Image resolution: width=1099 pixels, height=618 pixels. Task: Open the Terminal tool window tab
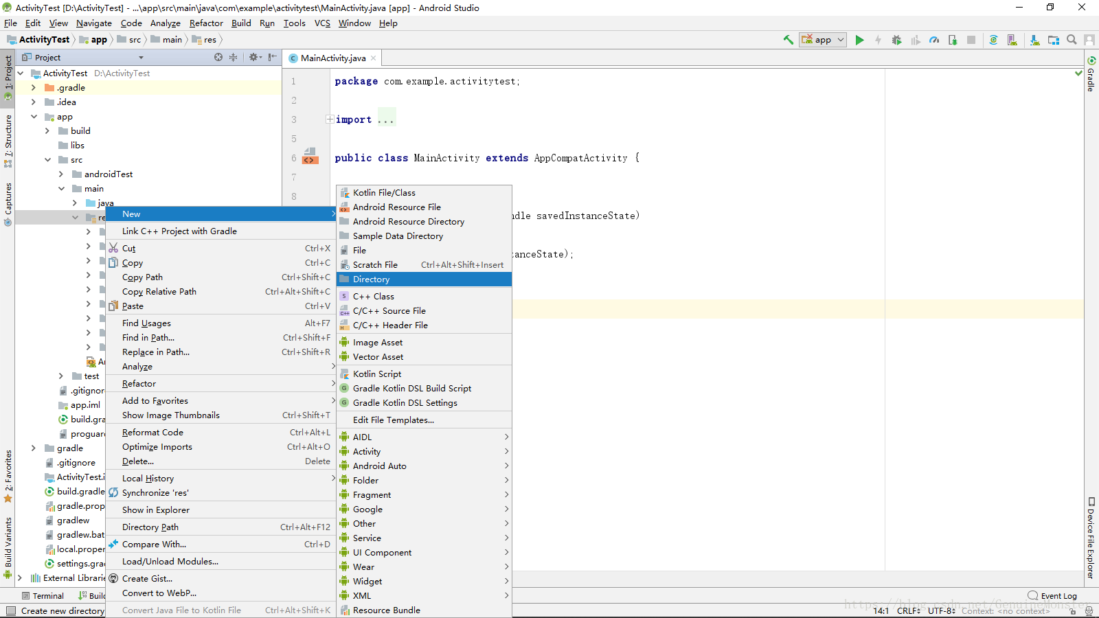click(x=43, y=596)
